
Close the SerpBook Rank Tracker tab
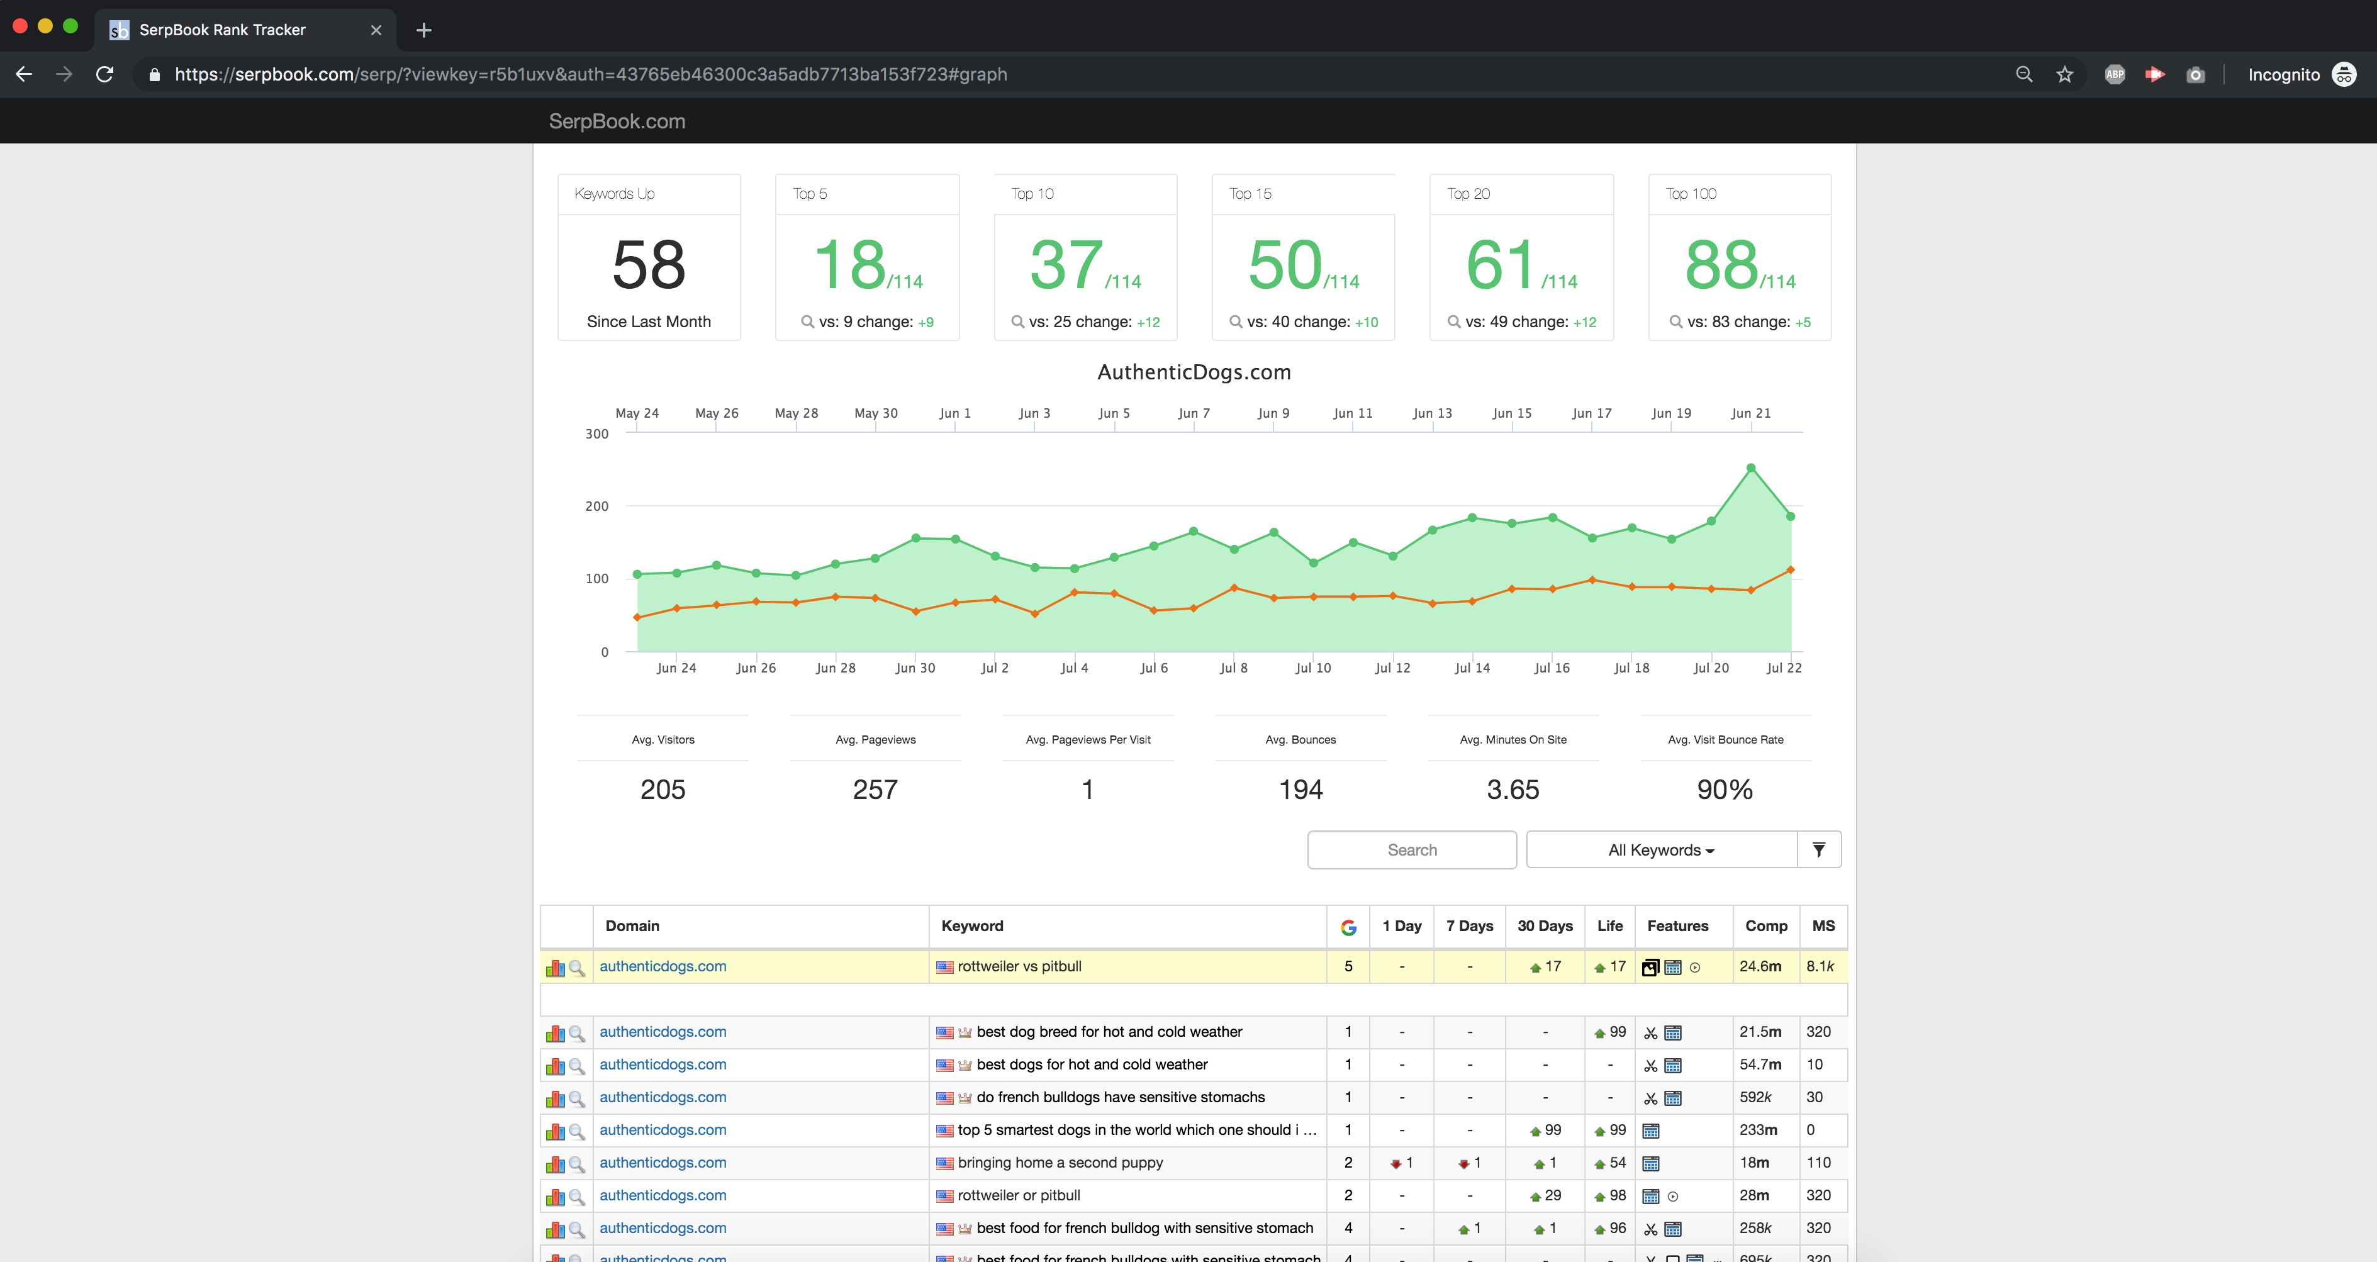tap(376, 30)
